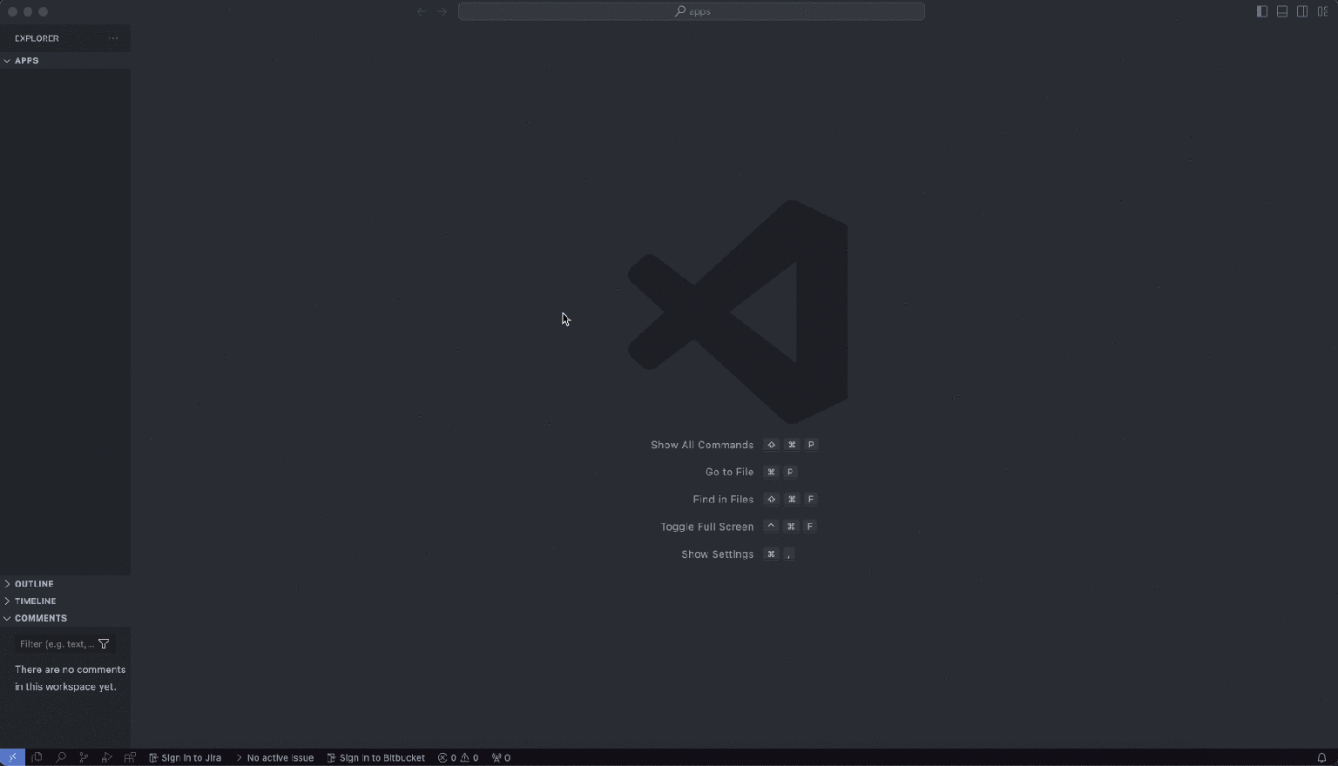This screenshot has width=1338, height=766.
Task: Click the "There are no comments" message
Action: point(70,678)
